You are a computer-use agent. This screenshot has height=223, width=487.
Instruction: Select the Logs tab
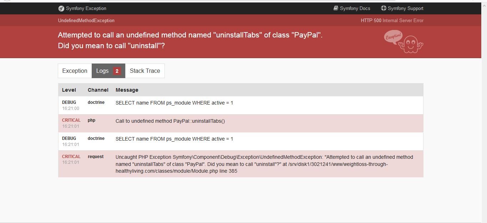[102, 71]
